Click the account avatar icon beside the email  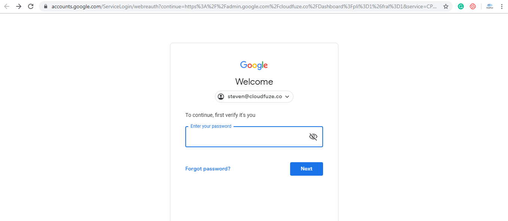pyautogui.click(x=221, y=97)
